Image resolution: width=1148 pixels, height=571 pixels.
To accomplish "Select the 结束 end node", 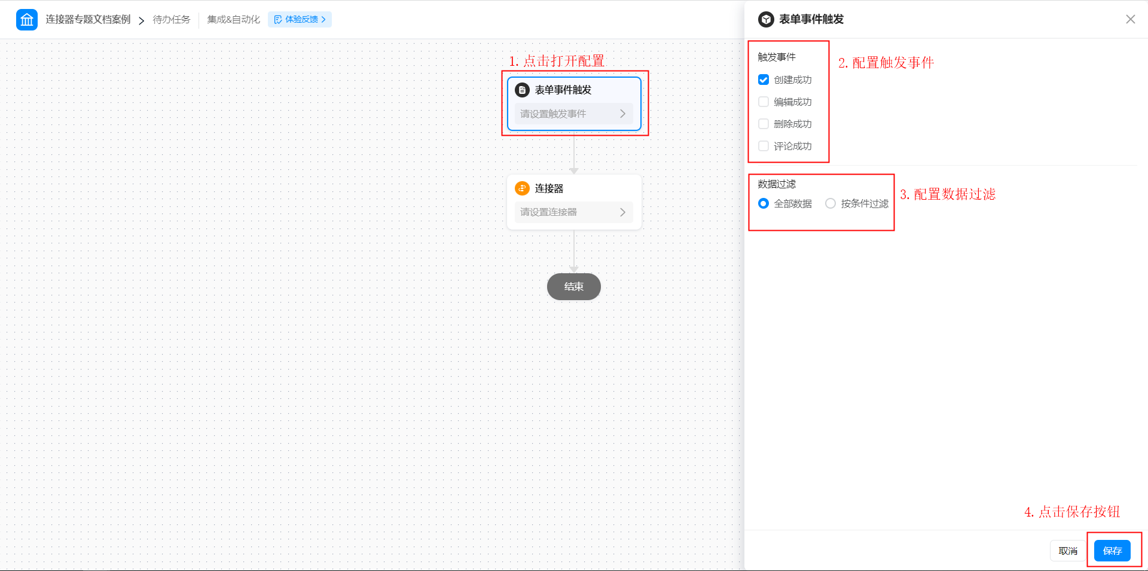I will tap(573, 287).
